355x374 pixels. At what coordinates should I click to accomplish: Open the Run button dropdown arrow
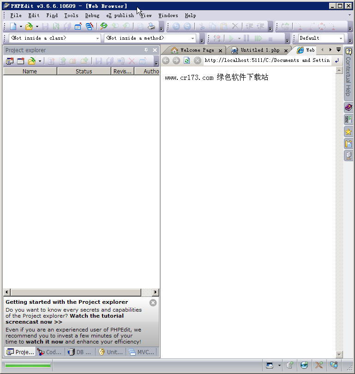click(x=239, y=38)
